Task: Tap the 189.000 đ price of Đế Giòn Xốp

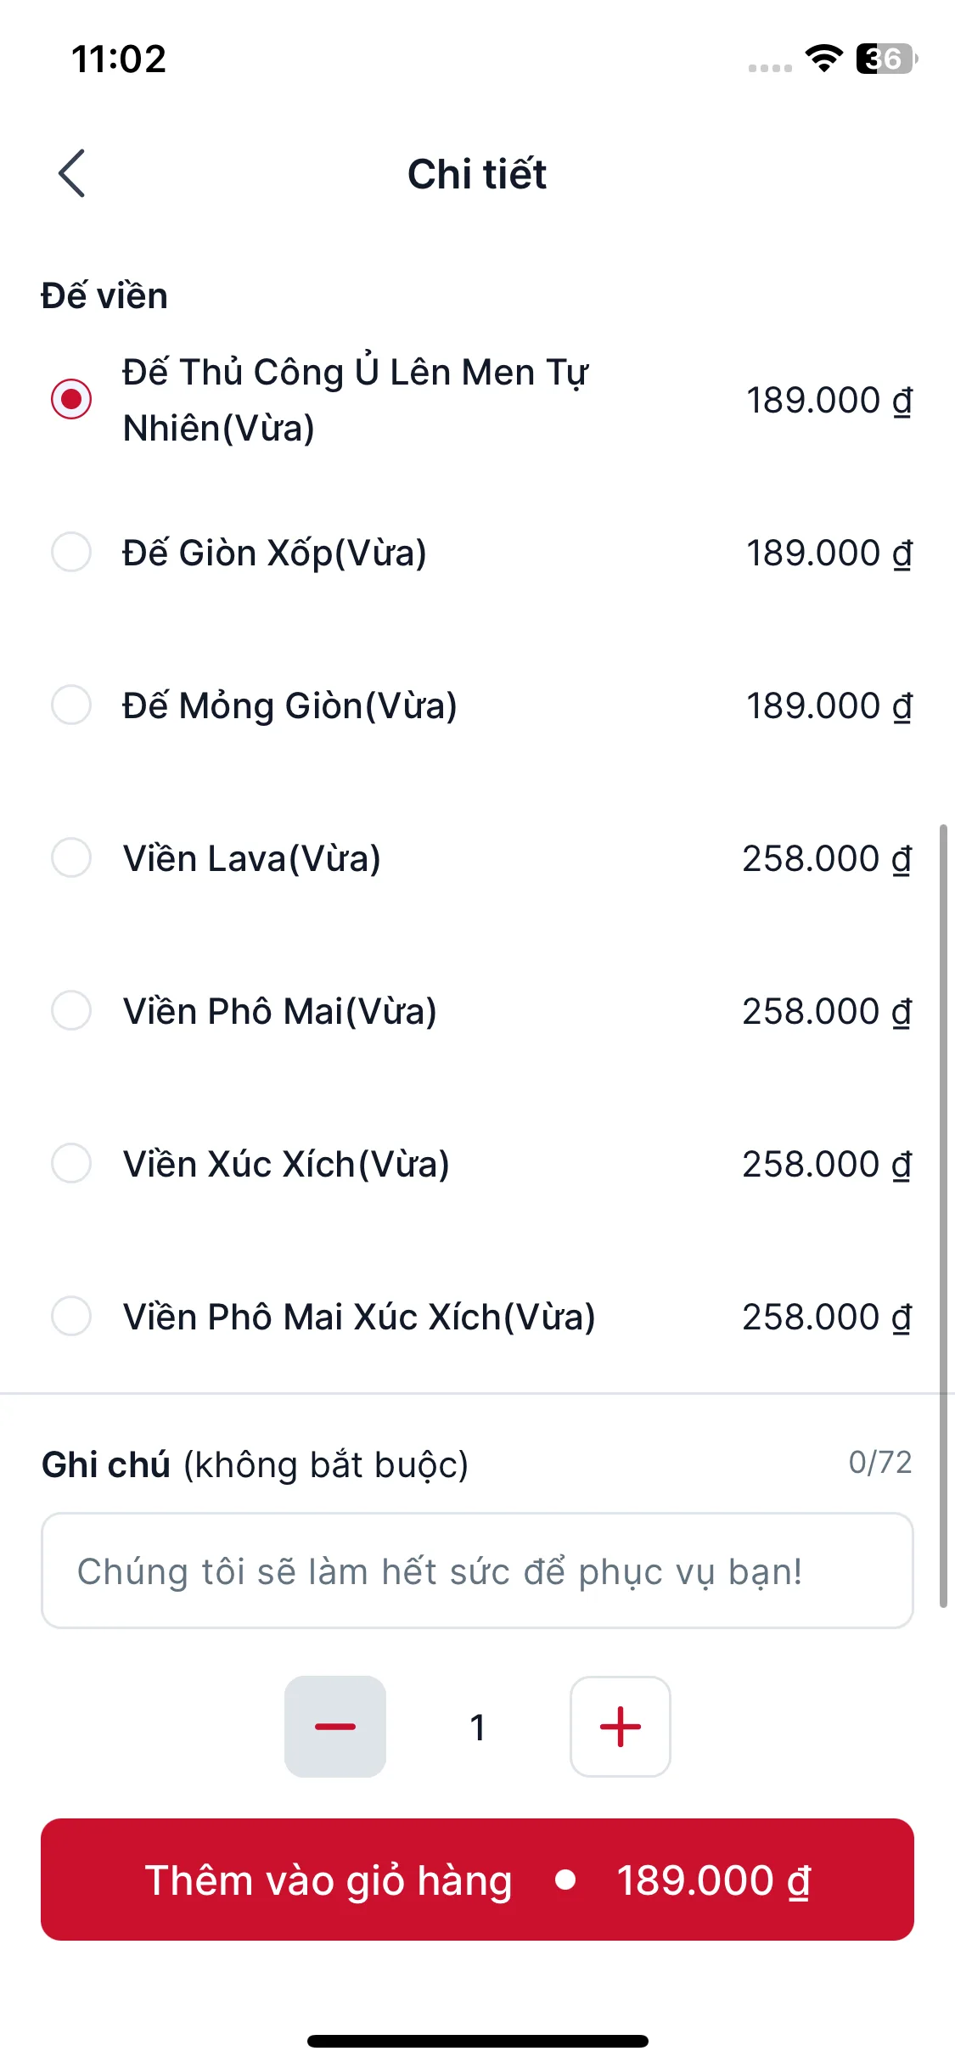Action: click(829, 554)
